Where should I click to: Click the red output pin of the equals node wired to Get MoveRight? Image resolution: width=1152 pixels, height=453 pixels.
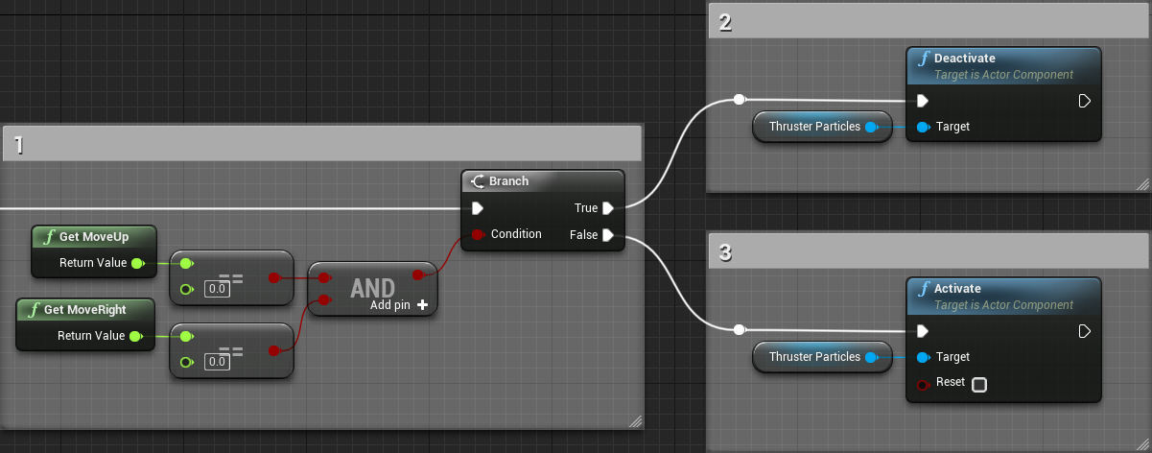(273, 351)
